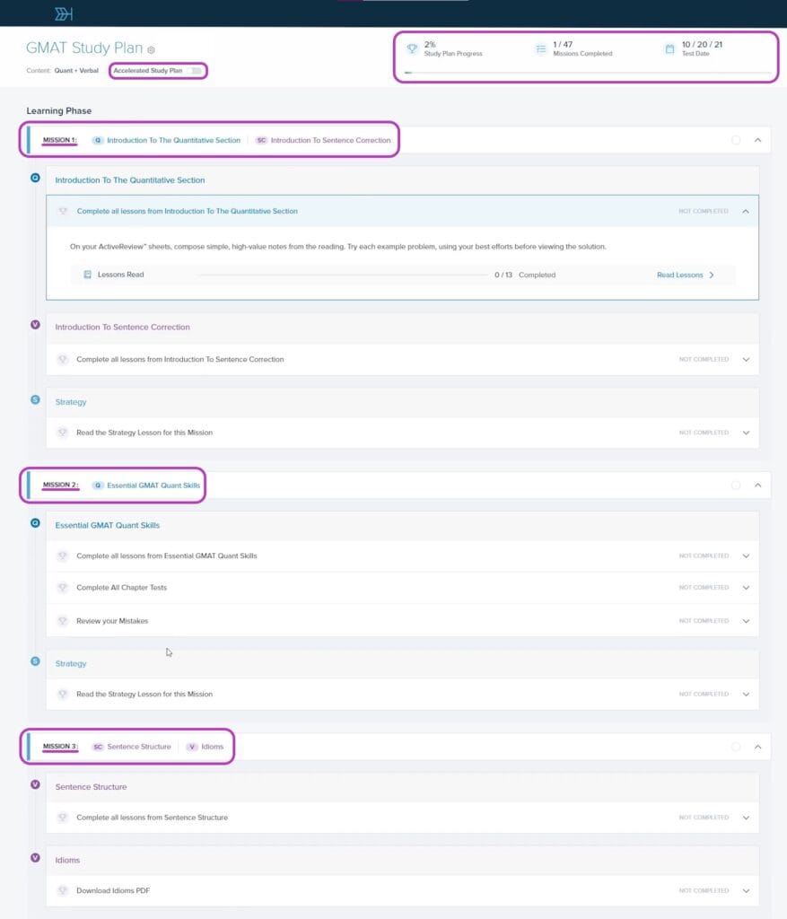
Task: Click the book icon beside Lessons Read
Action: click(87, 275)
